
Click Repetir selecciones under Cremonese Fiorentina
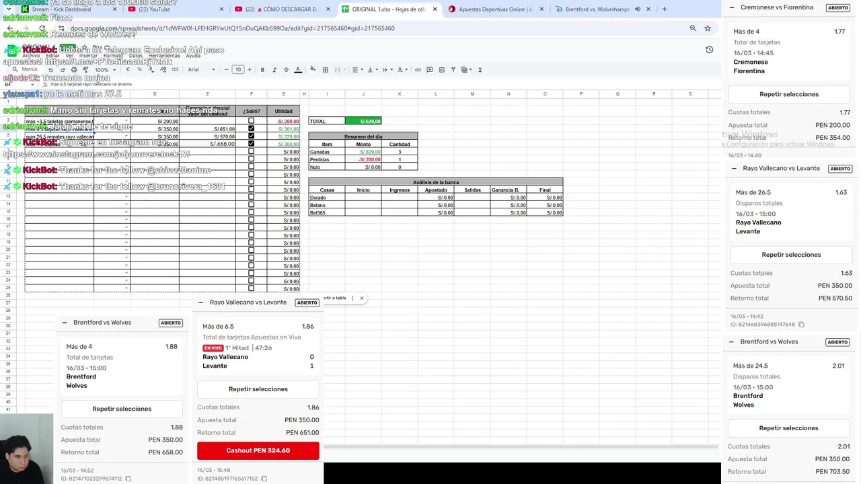click(789, 94)
